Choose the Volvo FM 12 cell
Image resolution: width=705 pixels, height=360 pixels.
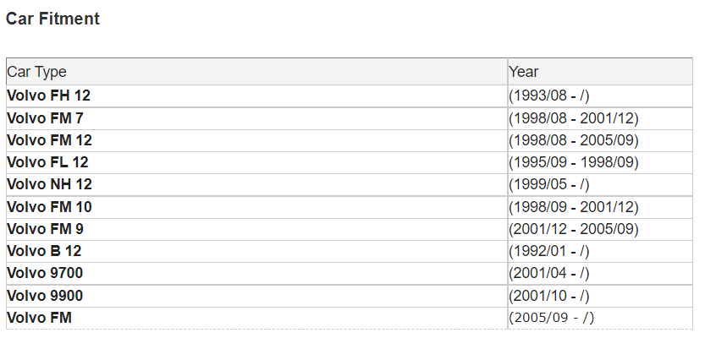tap(256, 140)
